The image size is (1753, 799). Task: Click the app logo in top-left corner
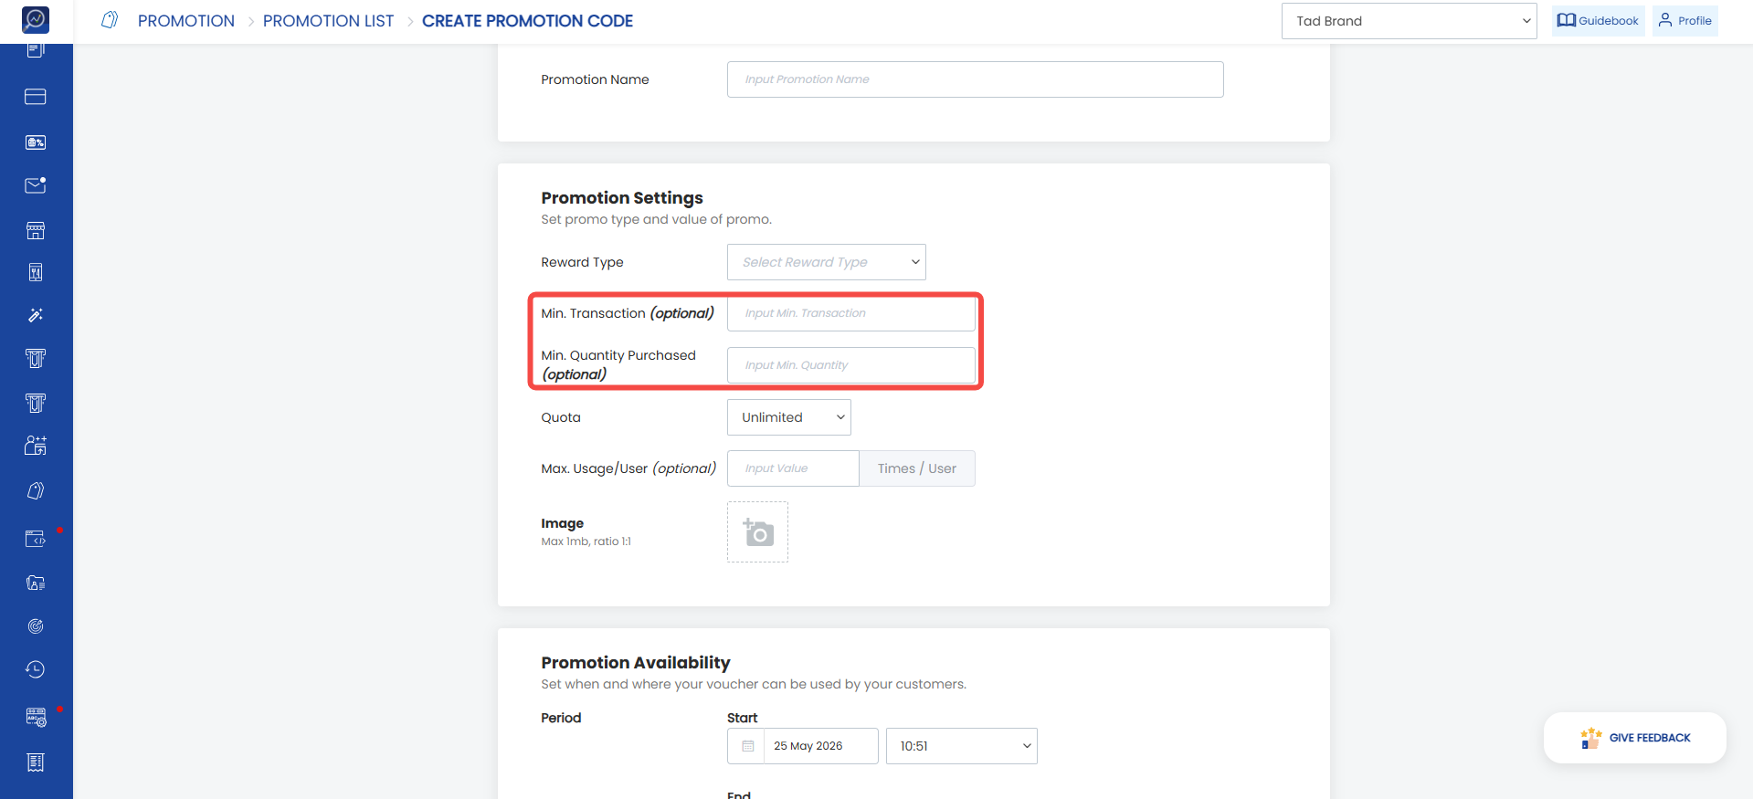click(36, 19)
